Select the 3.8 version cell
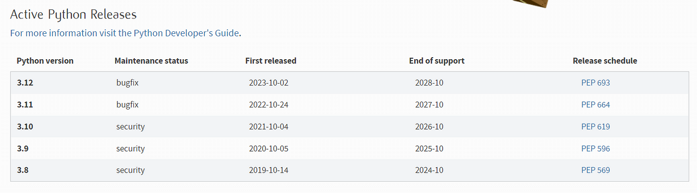Viewport: 697px width, 193px height. coord(23,170)
